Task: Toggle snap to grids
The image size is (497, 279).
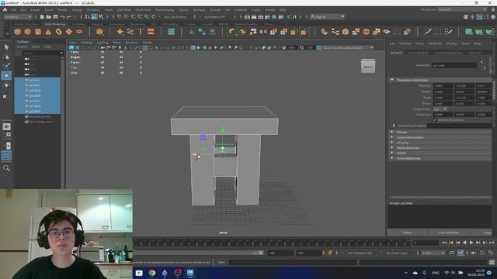Action: 119,17
